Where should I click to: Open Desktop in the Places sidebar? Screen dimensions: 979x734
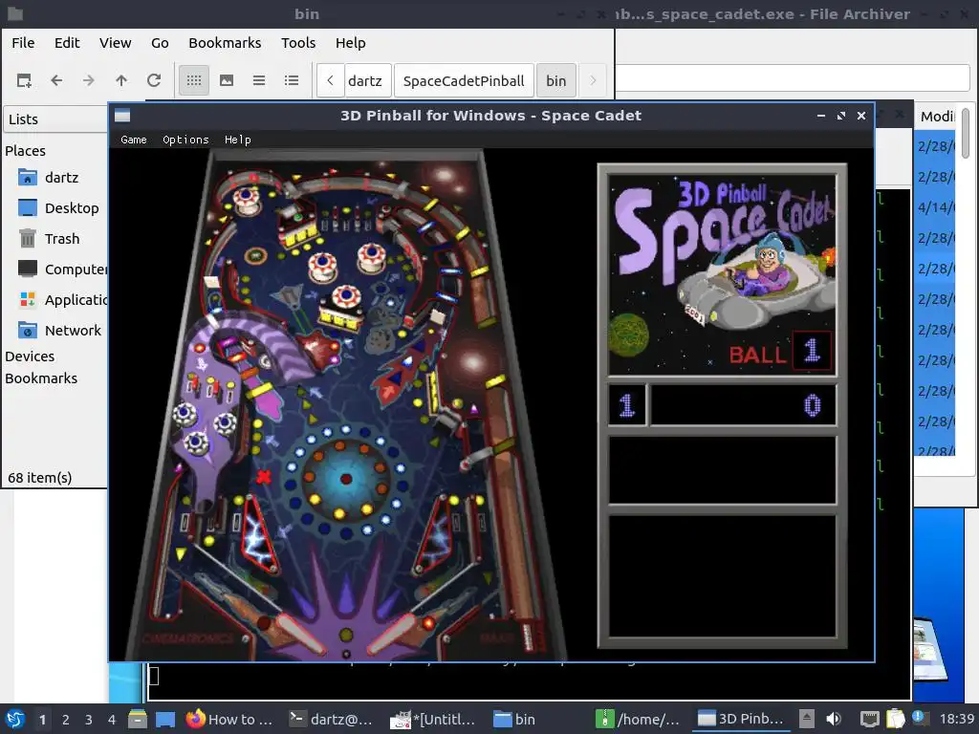click(x=58, y=208)
